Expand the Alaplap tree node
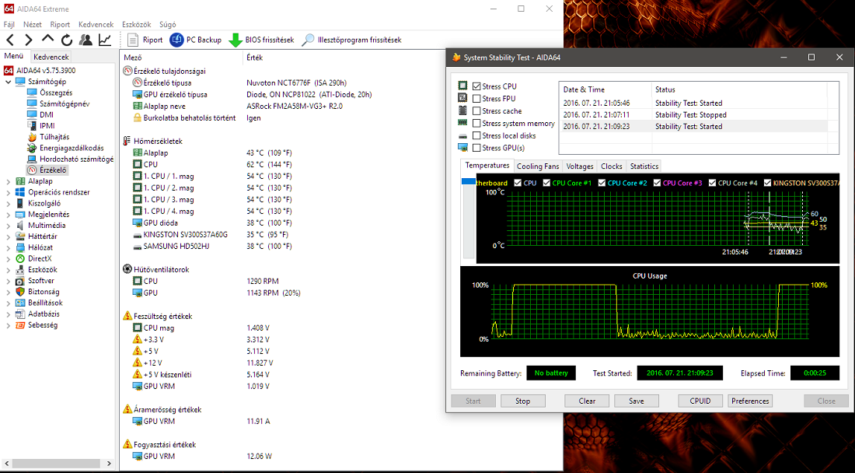855x473 pixels. pos(9,181)
